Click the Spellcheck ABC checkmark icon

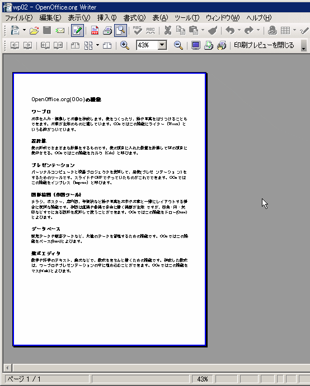click(137, 31)
